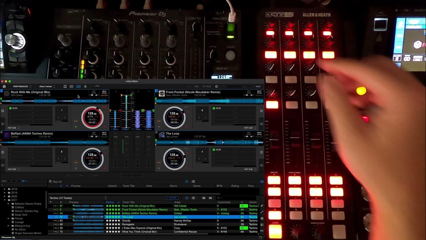The image size is (426, 240).
Task: Click play on Belfast deck
Action: pos(76,168)
